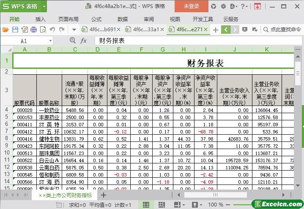
Task: Go to the last sheet navigation arrow
Action: [x=26, y=195]
